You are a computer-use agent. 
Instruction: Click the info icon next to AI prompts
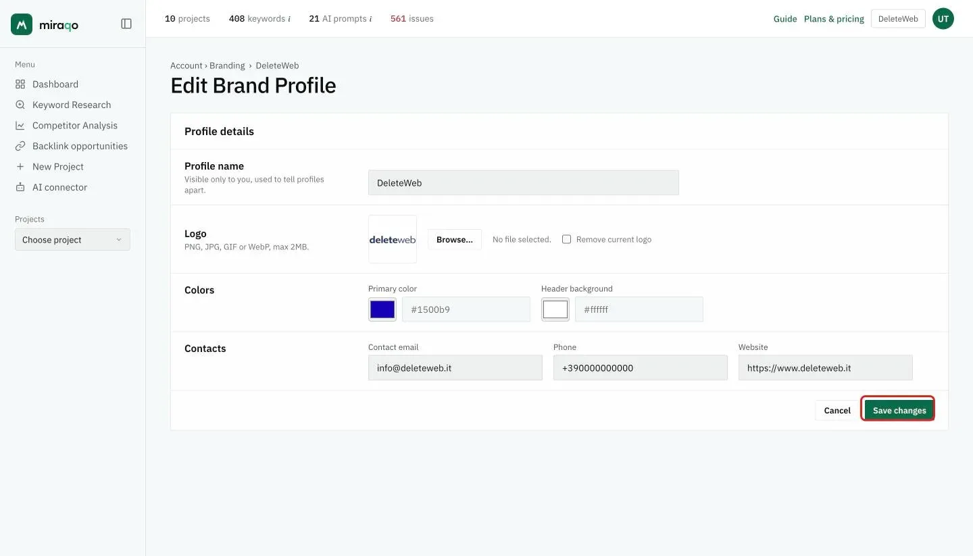click(x=370, y=19)
